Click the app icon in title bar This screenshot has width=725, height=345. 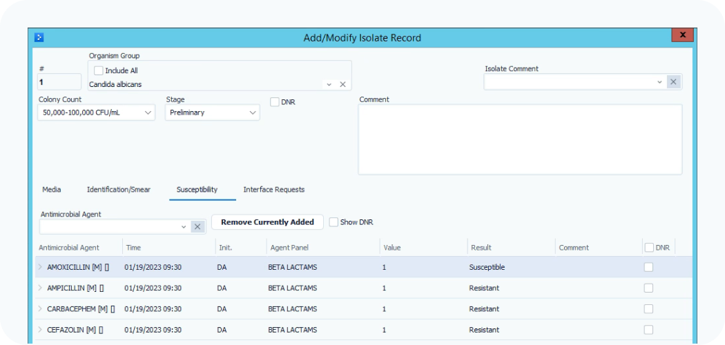pos(39,37)
